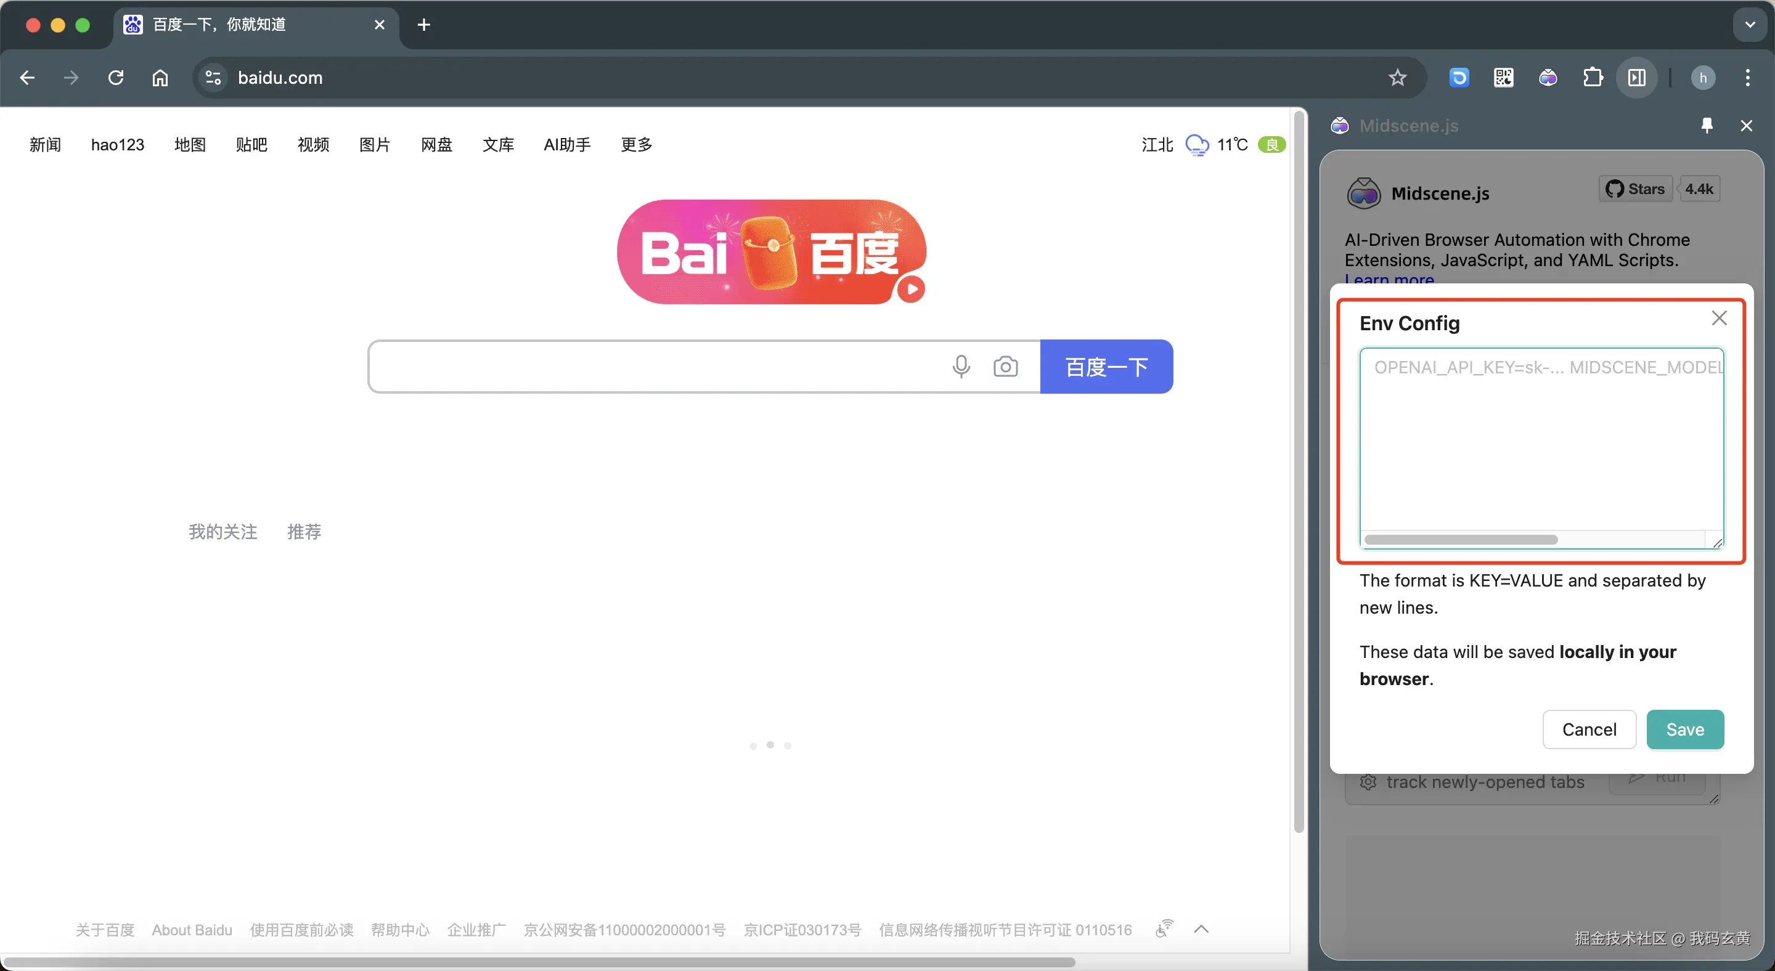Toggle the Chrome side panel button
Screen dimensions: 1775x971
1636,78
